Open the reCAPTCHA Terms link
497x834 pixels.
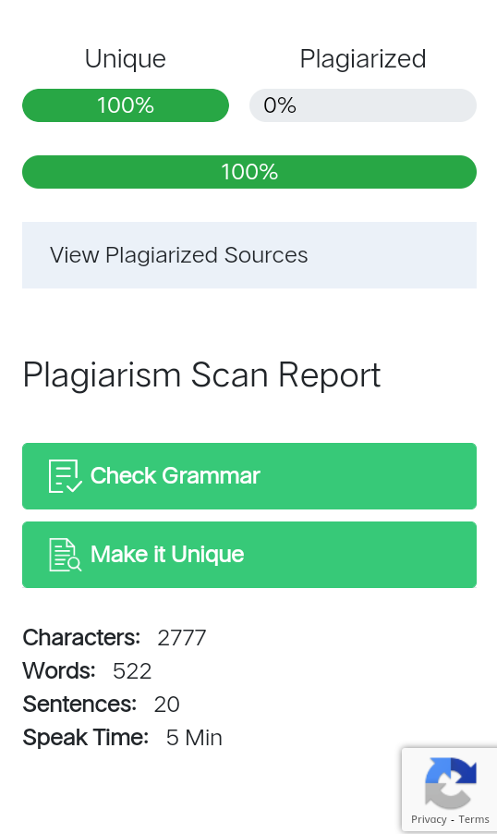click(x=474, y=819)
